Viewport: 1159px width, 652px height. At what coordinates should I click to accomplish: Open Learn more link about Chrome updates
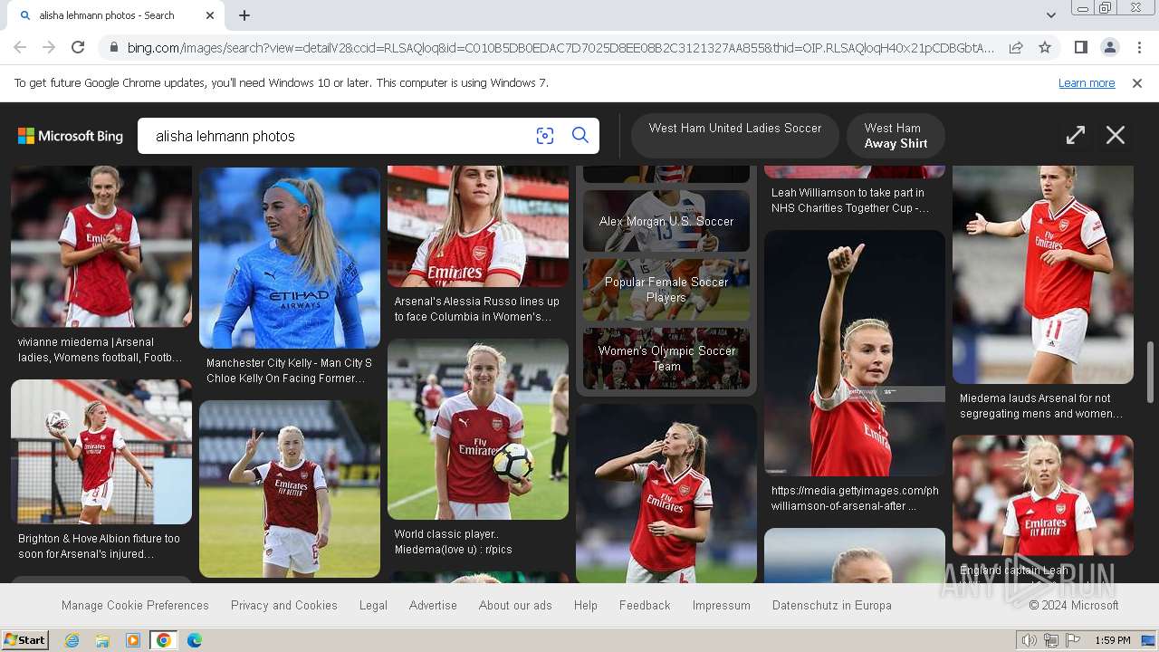pos(1087,83)
